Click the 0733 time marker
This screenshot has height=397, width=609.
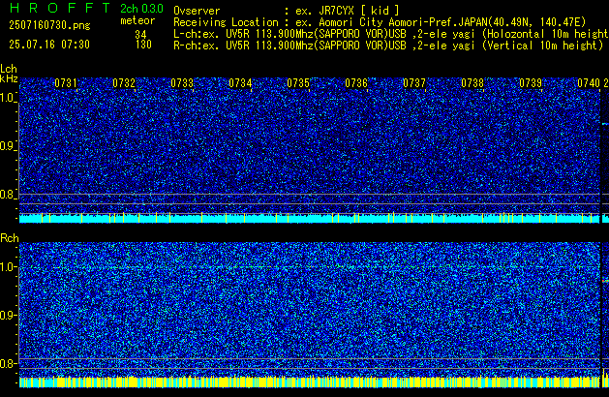click(x=182, y=83)
